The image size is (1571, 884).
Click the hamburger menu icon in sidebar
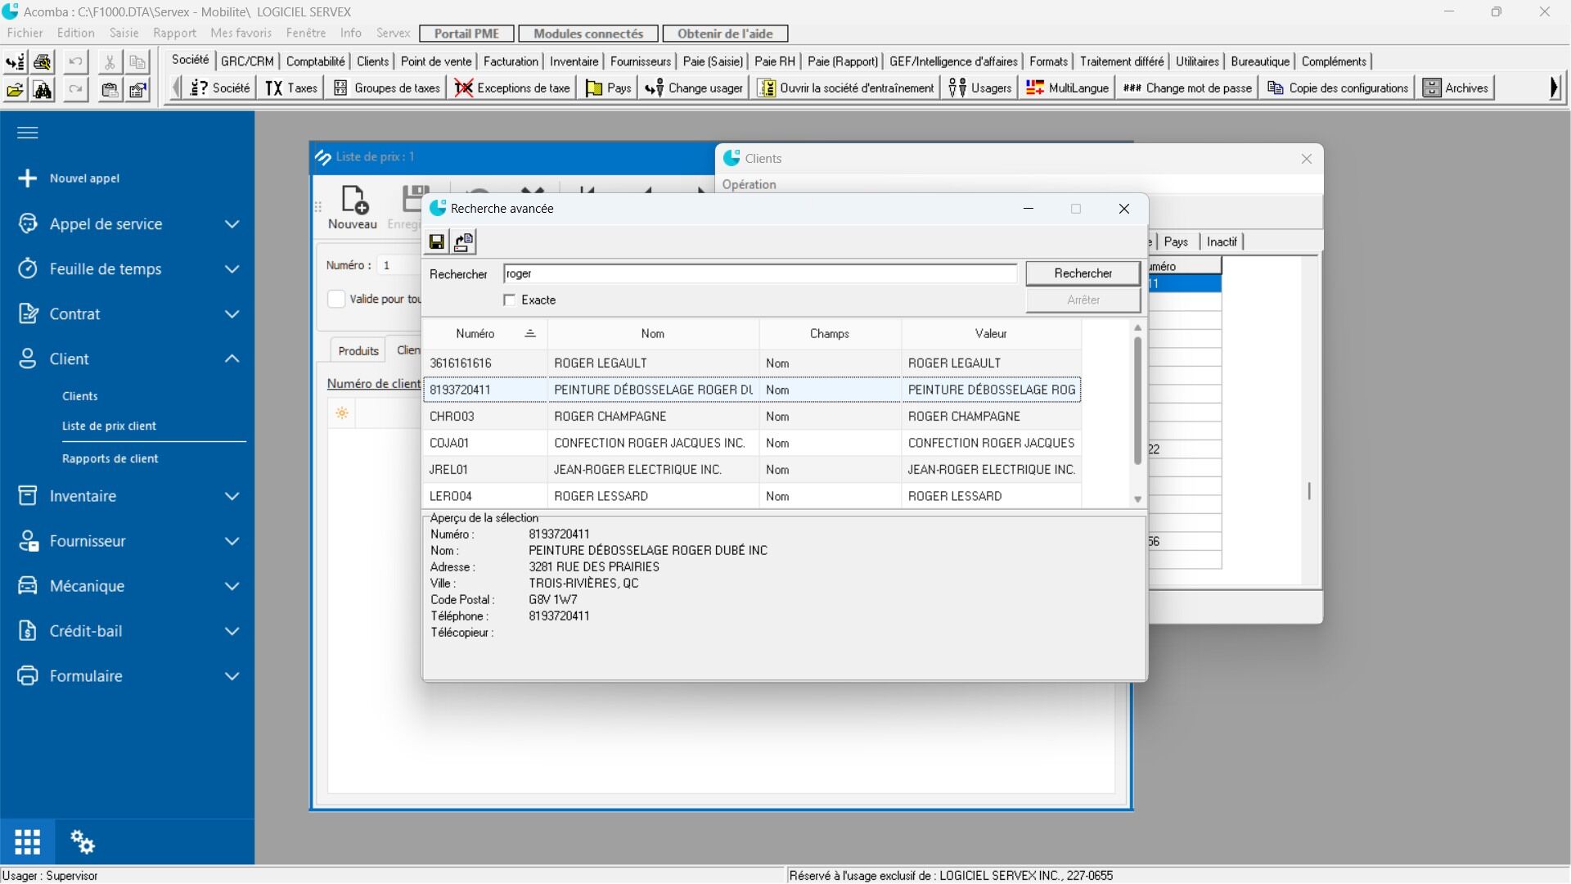28,133
